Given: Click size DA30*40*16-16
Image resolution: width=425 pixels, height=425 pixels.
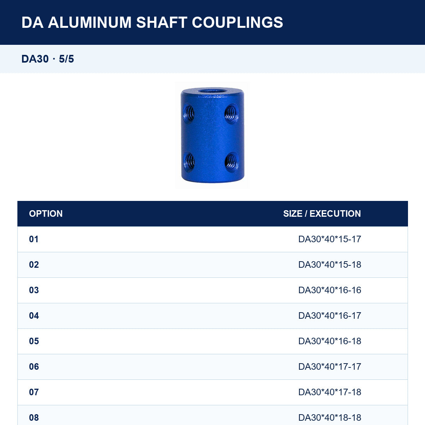Looking at the screenshot, I should click(x=330, y=290).
